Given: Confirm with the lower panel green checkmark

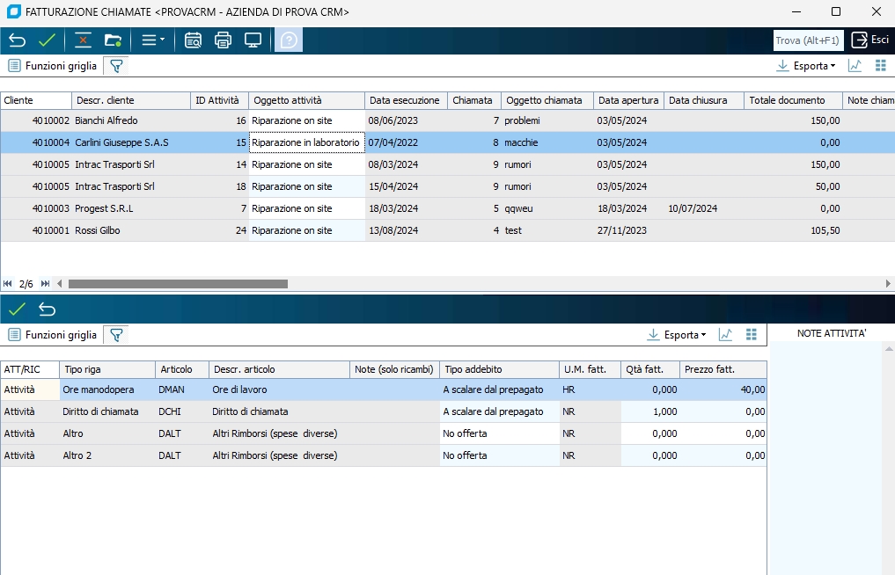Looking at the screenshot, I should click(x=18, y=309).
